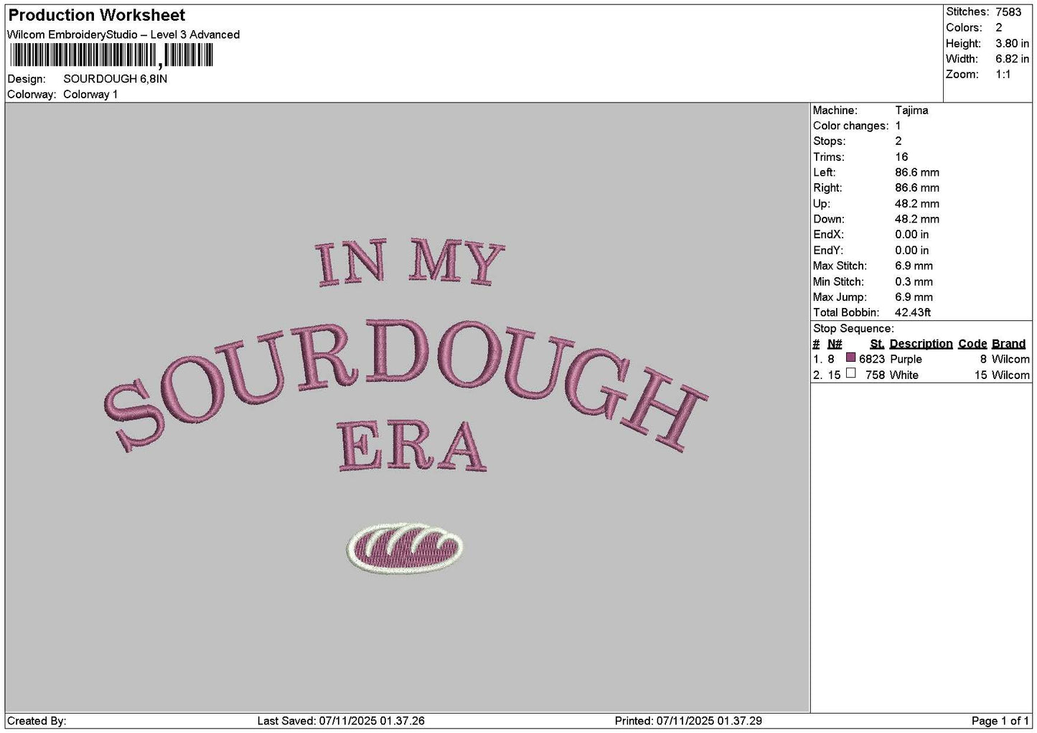
Task: Click the Brand column header
Action: click(x=1008, y=344)
